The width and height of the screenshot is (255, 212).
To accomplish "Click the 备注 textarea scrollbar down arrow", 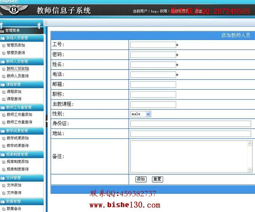I will click(250, 170).
